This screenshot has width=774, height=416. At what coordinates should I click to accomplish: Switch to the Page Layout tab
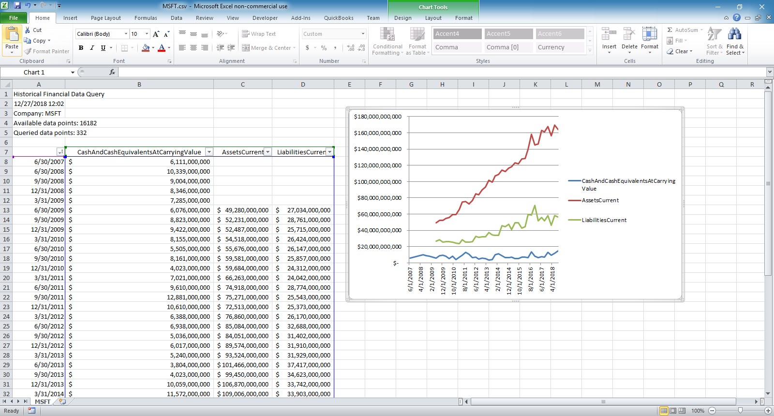point(106,18)
